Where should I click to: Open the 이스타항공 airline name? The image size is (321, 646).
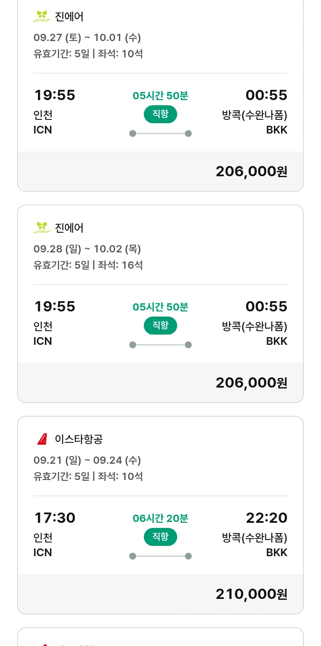pos(79,439)
